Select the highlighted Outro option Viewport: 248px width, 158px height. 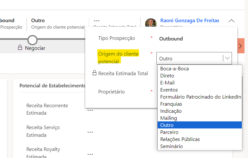click(x=167, y=125)
